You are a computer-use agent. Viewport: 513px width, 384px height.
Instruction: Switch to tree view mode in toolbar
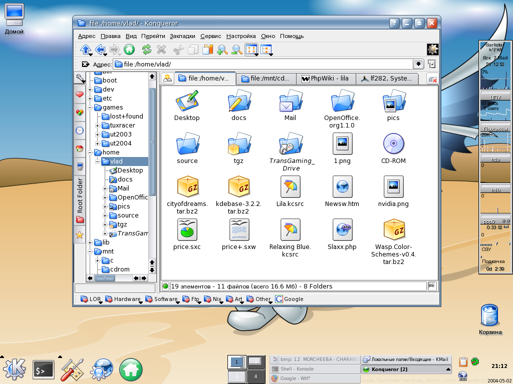click(x=267, y=49)
